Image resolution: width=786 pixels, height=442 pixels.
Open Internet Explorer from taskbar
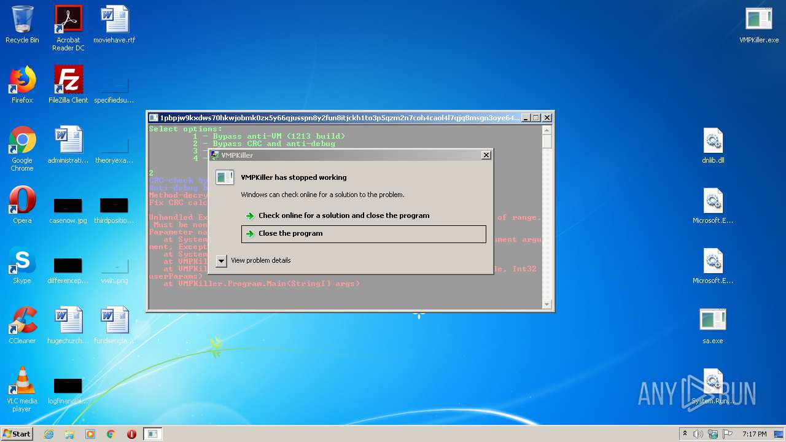click(x=49, y=434)
